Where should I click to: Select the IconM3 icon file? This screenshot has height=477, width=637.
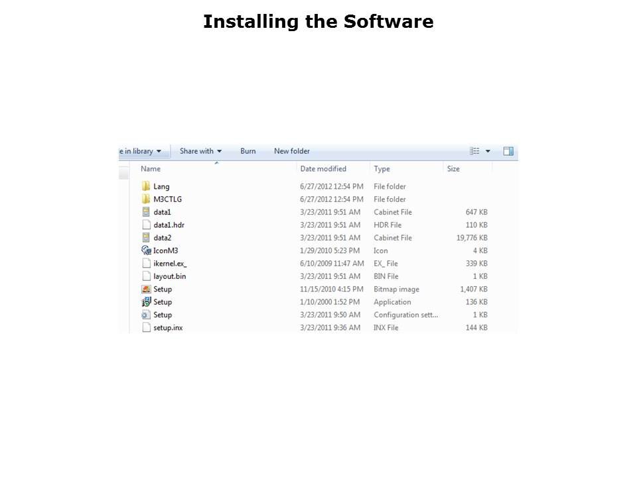pos(146,250)
